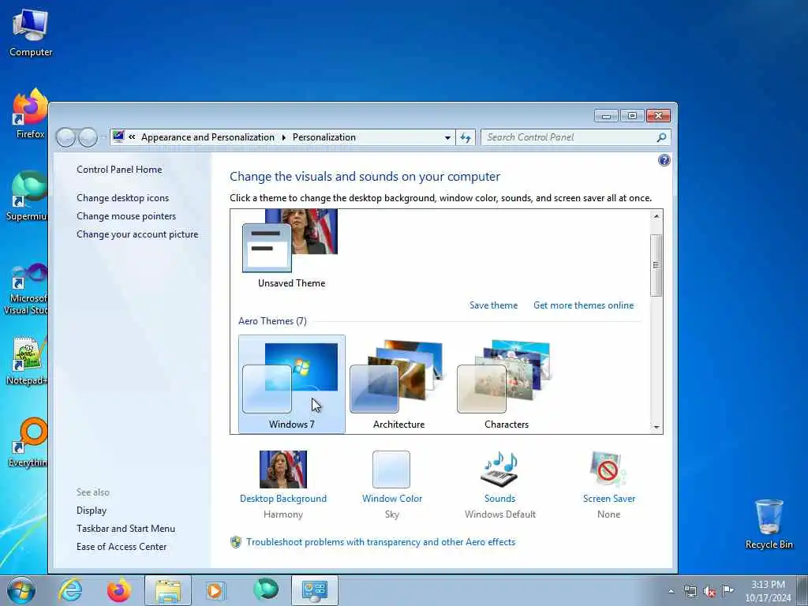Click the Start button orb
This screenshot has height=606, width=808.
pos(21,590)
